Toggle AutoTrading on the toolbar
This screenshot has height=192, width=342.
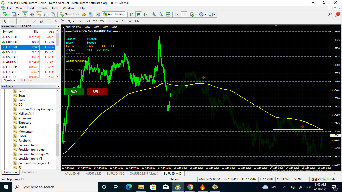tap(114, 14)
